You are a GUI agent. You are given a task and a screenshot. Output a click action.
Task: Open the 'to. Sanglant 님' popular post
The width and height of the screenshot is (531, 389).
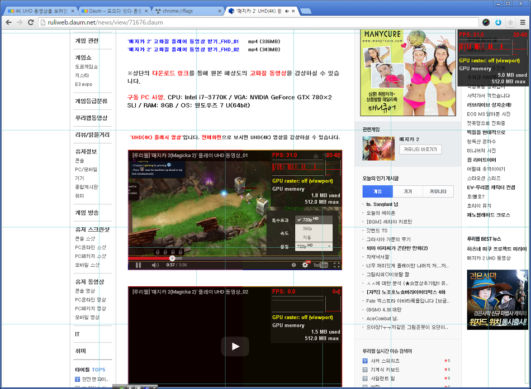(x=382, y=204)
